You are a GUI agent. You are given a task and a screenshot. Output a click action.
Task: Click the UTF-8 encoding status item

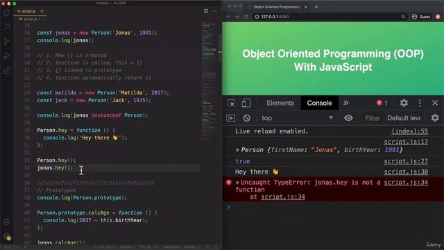coord(145,247)
